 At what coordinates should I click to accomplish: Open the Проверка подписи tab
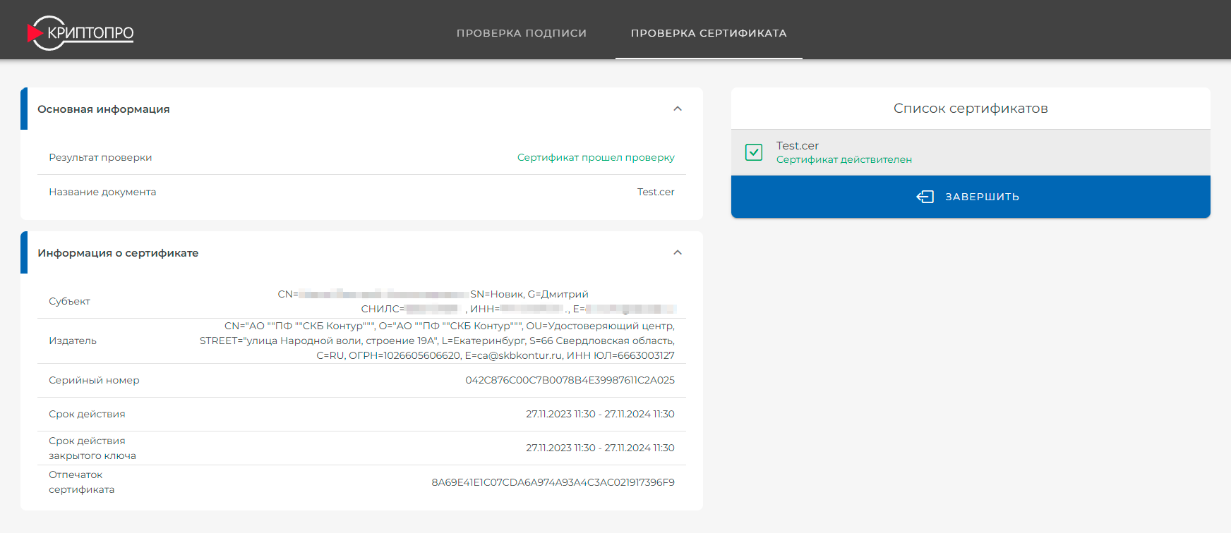(522, 33)
